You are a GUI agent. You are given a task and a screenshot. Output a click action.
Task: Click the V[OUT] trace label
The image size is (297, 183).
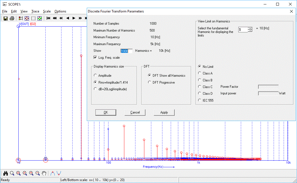tap(24, 24)
